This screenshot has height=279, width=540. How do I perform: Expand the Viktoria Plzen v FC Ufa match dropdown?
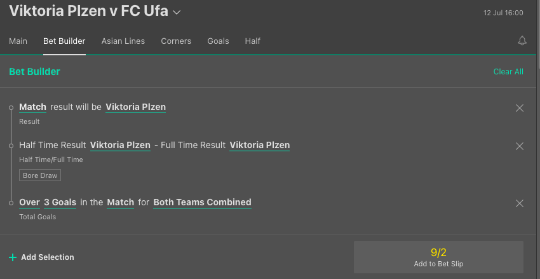(x=177, y=12)
